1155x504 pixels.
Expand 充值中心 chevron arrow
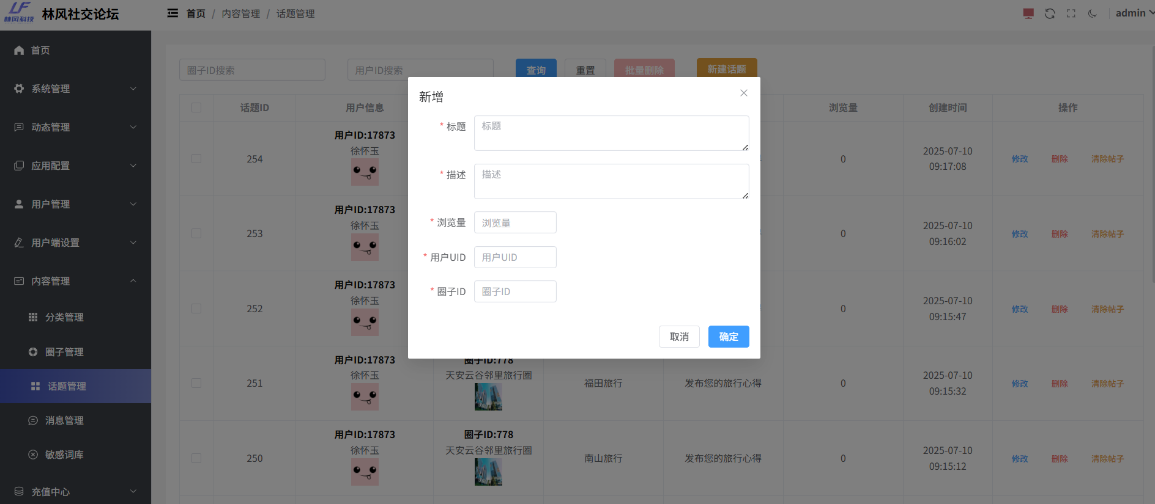point(133,492)
